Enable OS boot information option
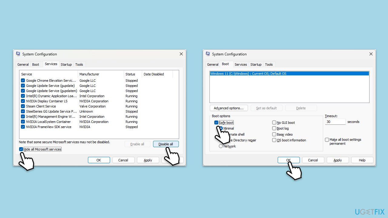 274,140
